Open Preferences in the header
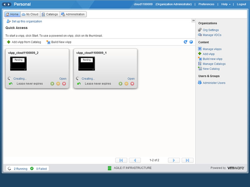250x187 pixels. point(206,4)
